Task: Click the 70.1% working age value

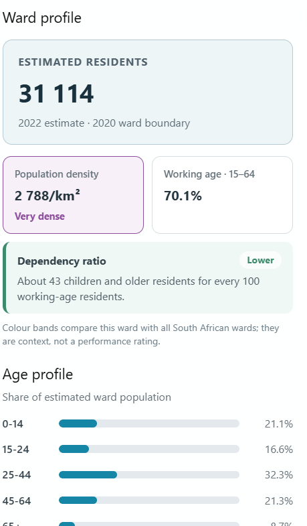Action: 183,196
